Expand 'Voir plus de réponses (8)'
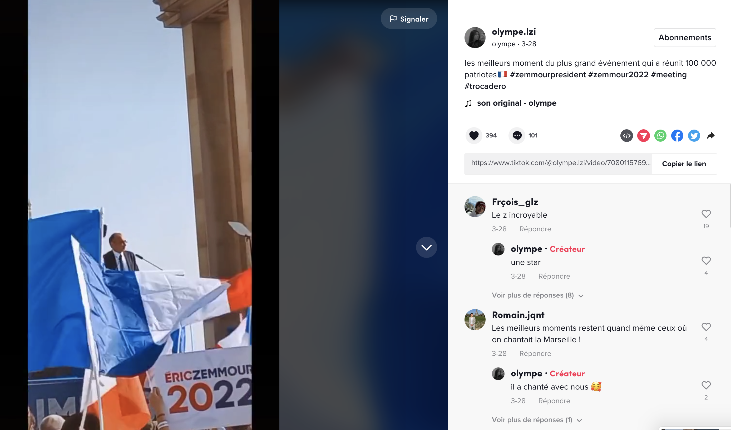This screenshot has width=731, height=430. coord(537,295)
